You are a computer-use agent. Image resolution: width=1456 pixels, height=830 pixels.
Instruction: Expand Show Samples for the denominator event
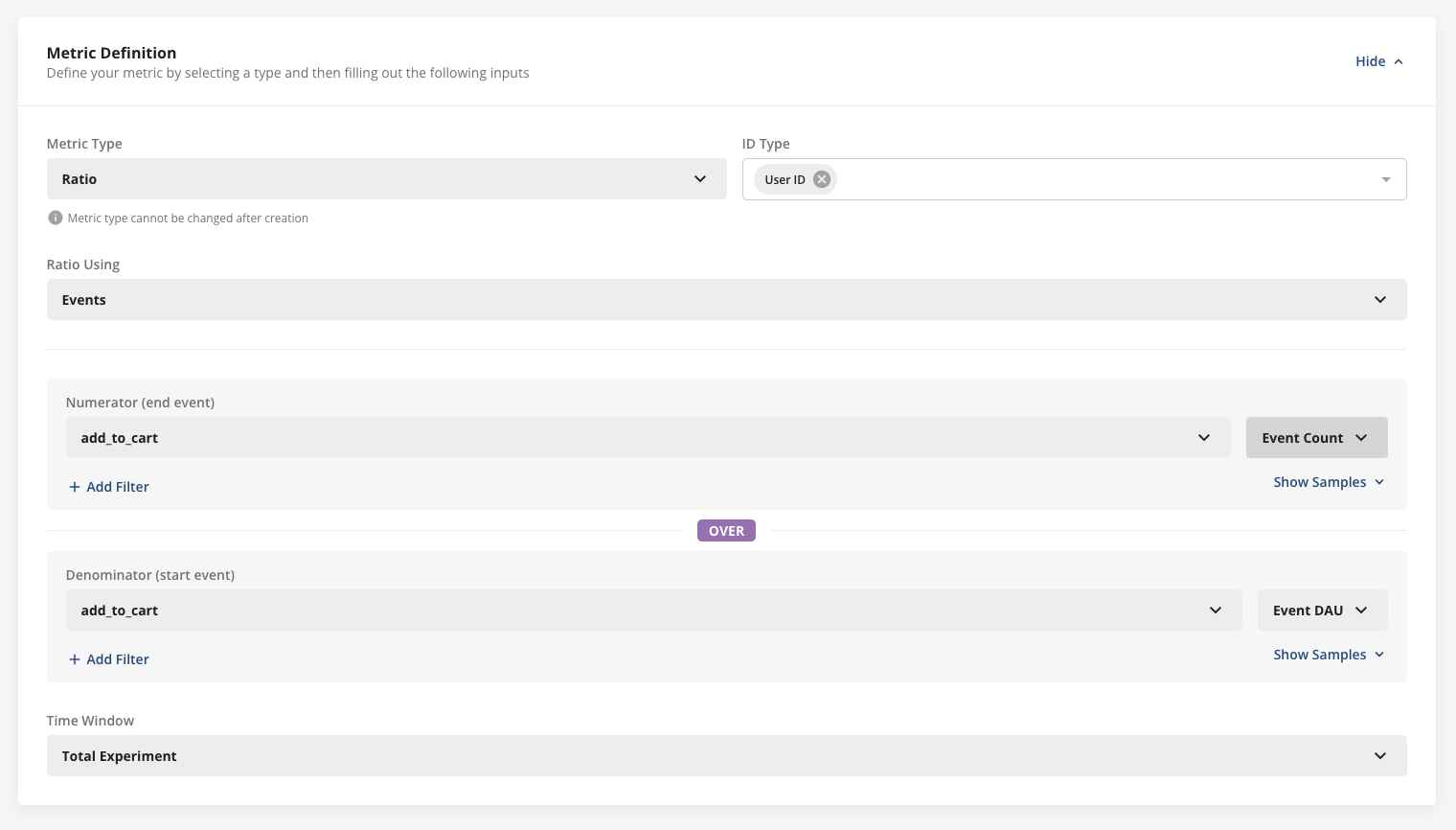[x=1328, y=654]
